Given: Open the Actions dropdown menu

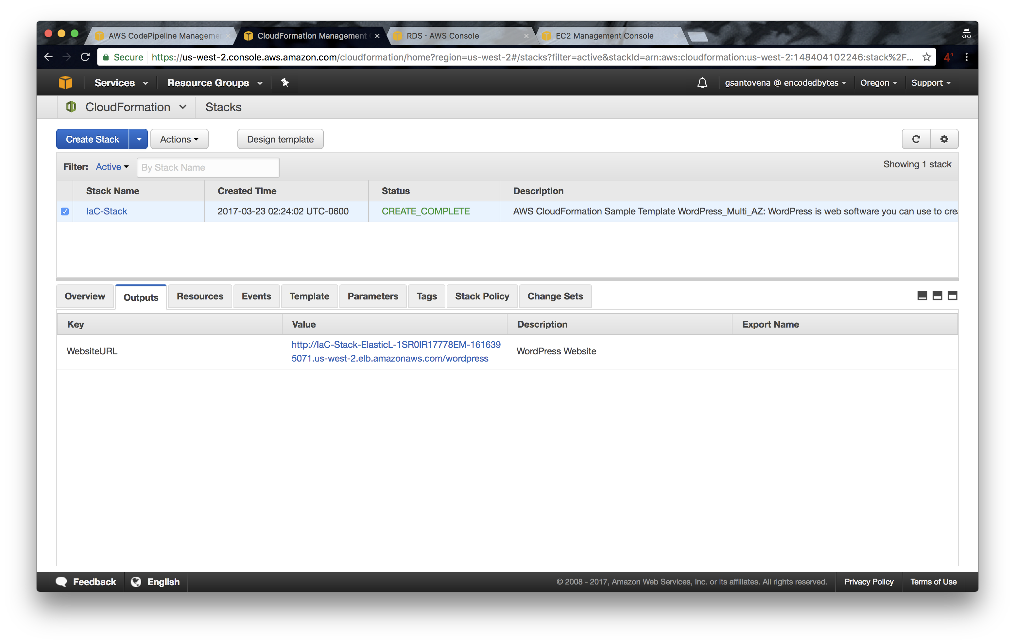Looking at the screenshot, I should click(x=179, y=139).
